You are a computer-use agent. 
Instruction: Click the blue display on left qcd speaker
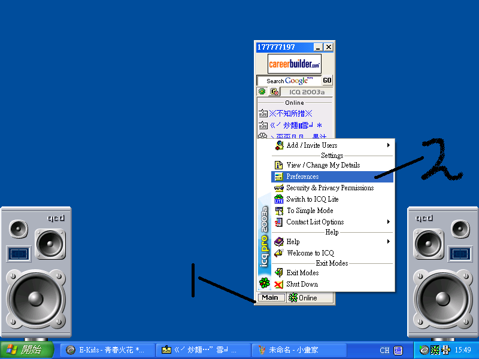click(x=19, y=254)
